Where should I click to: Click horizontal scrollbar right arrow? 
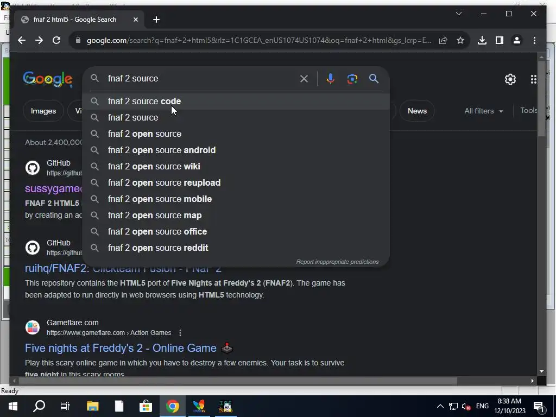pyautogui.click(x=533, y=381)
